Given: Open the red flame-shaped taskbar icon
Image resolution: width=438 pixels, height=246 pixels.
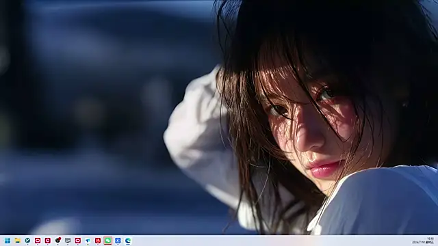Looking at the screenshot, I should coord(98,241).
